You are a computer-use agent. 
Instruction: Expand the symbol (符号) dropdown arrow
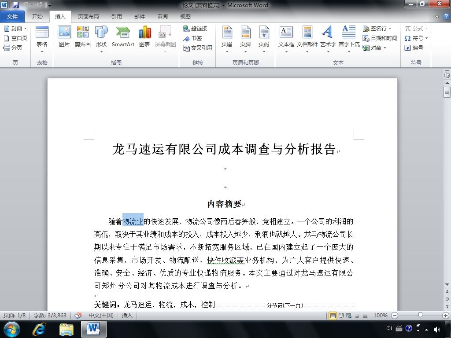(426, 38)
